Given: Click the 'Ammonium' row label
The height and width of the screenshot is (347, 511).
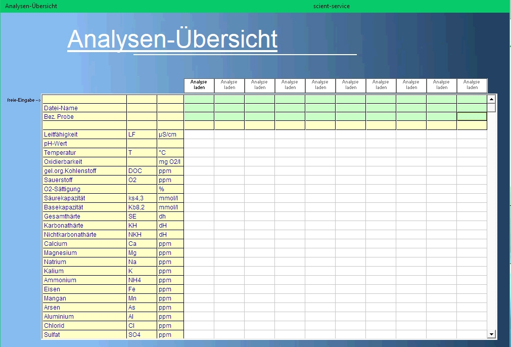Looking at the screenshot, I should [x=84, y=280].
